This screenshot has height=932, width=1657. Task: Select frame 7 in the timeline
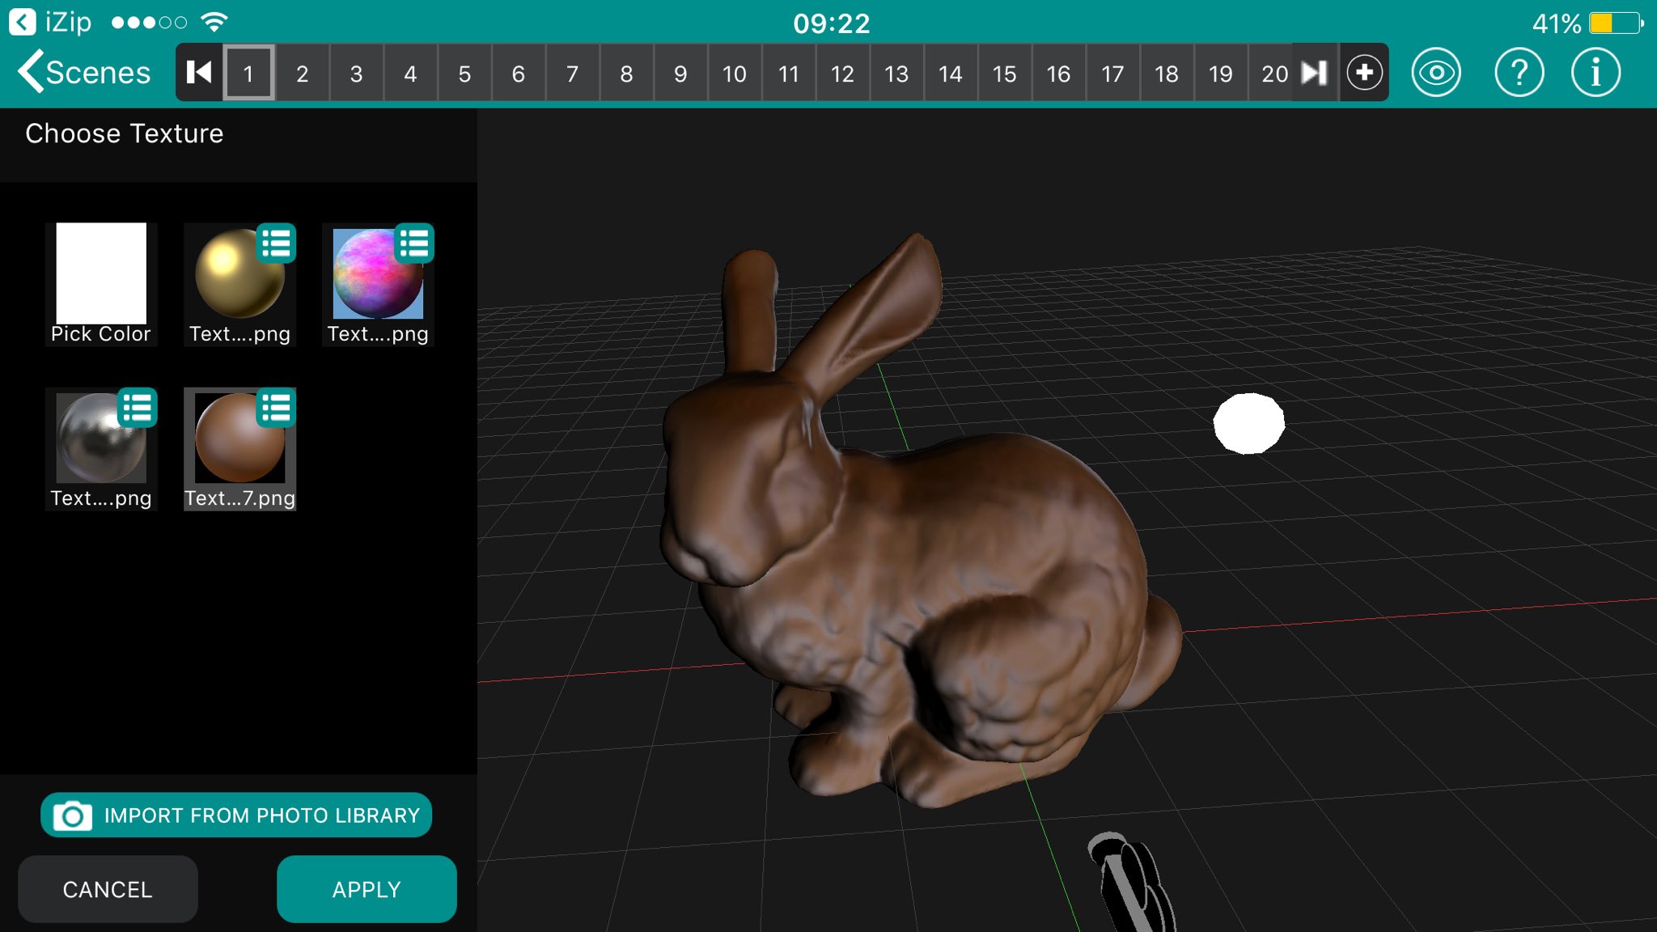573,73
